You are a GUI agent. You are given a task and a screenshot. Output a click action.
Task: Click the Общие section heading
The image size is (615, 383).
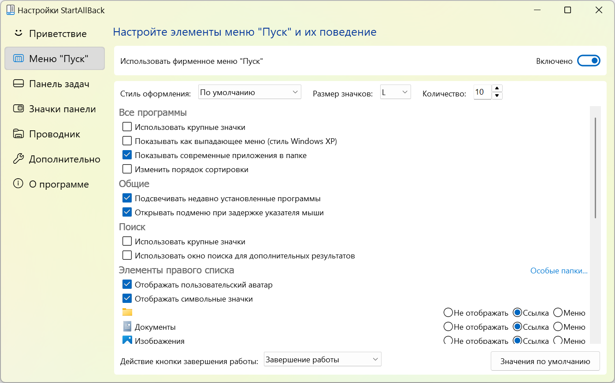point(134,184)
